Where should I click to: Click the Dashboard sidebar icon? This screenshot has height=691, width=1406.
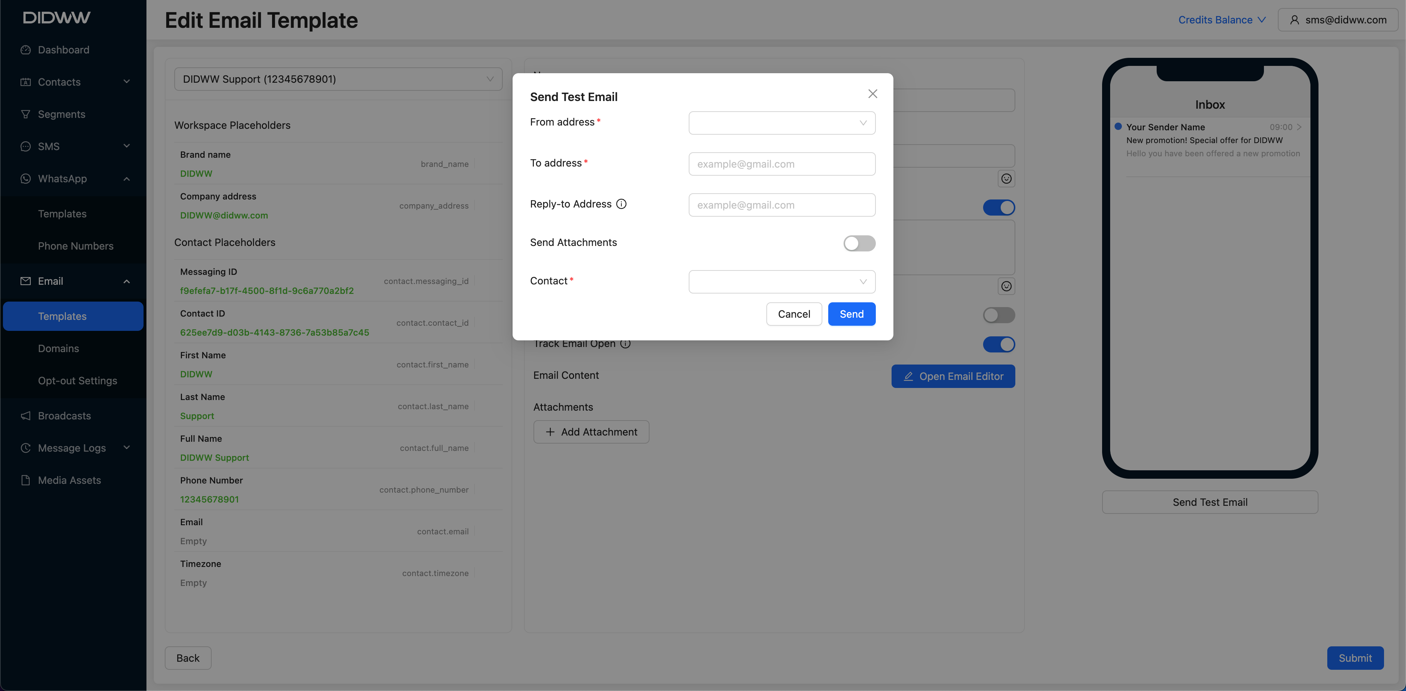pos(25,50)
